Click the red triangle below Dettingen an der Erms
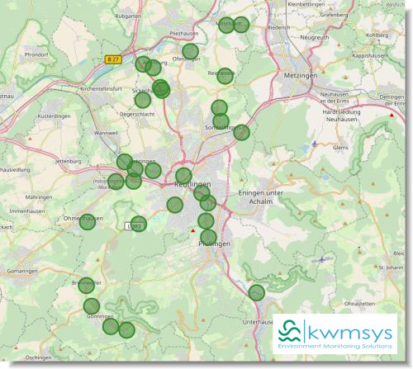 (392, 115)
